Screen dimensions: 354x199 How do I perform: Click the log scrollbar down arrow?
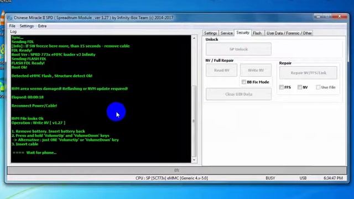coord(194,160)
